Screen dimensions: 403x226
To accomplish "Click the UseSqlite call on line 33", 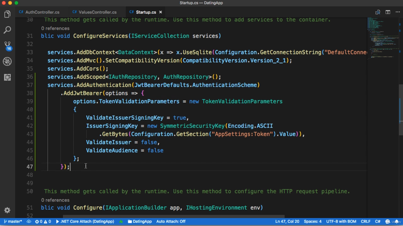I will [197, 52].
